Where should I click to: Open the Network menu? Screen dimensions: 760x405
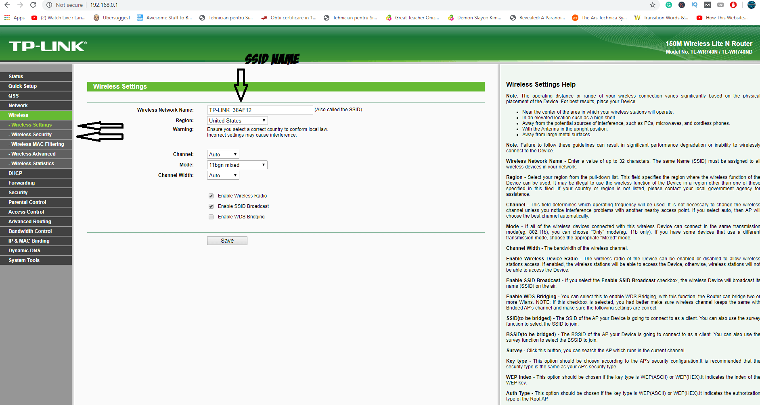pyautogui.click(x=36, y=106)
